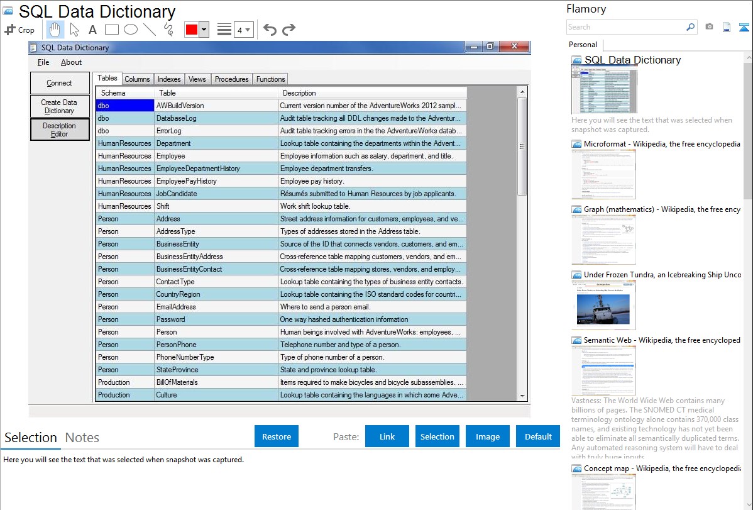
Task: Click the table scrollbar down arrow
Action: tap(522, 396)
